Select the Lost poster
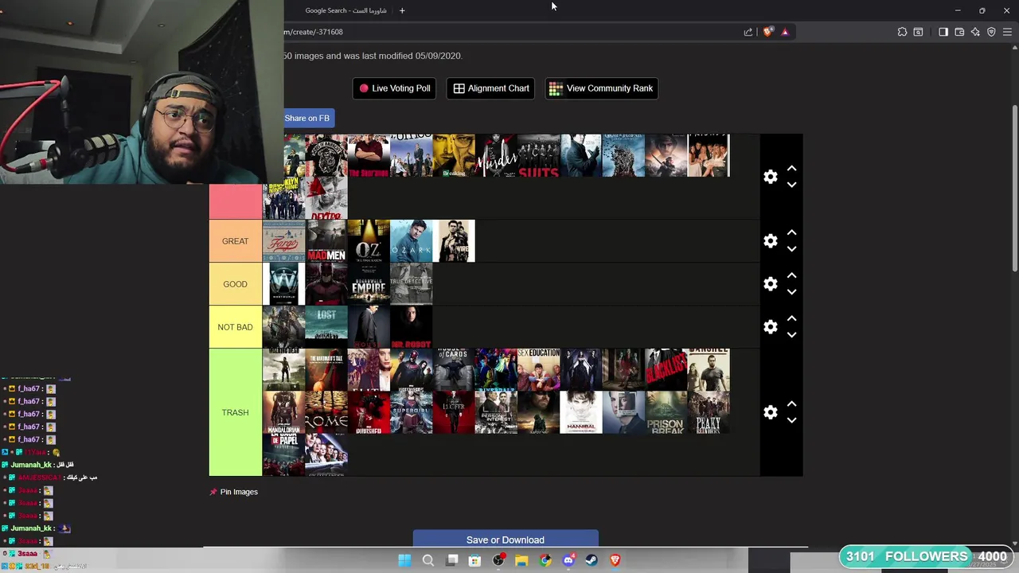This screenshot has height=573, width=1019. tap(326, 327)
